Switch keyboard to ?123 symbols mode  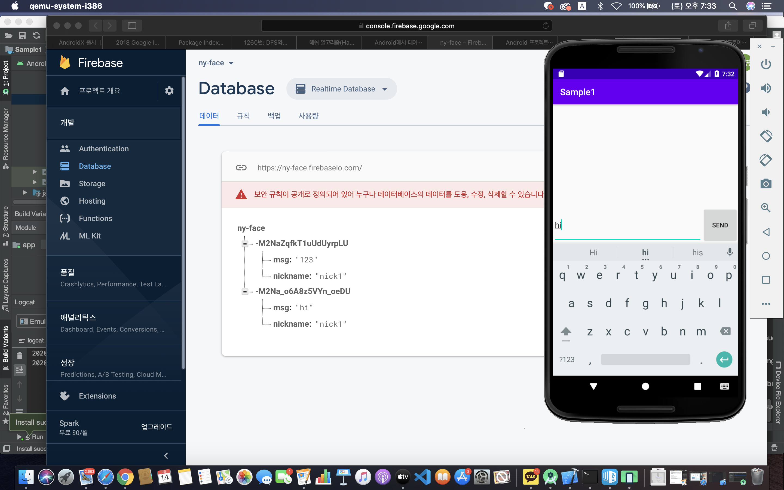tap(566, 359)
